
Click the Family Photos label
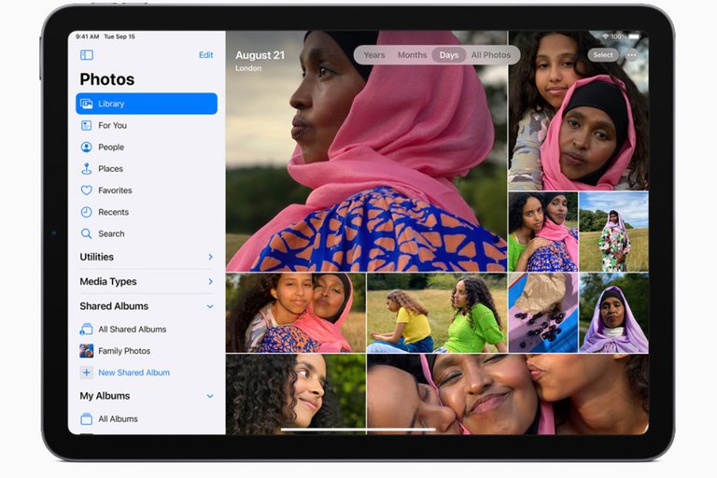[x=124, y=351]
